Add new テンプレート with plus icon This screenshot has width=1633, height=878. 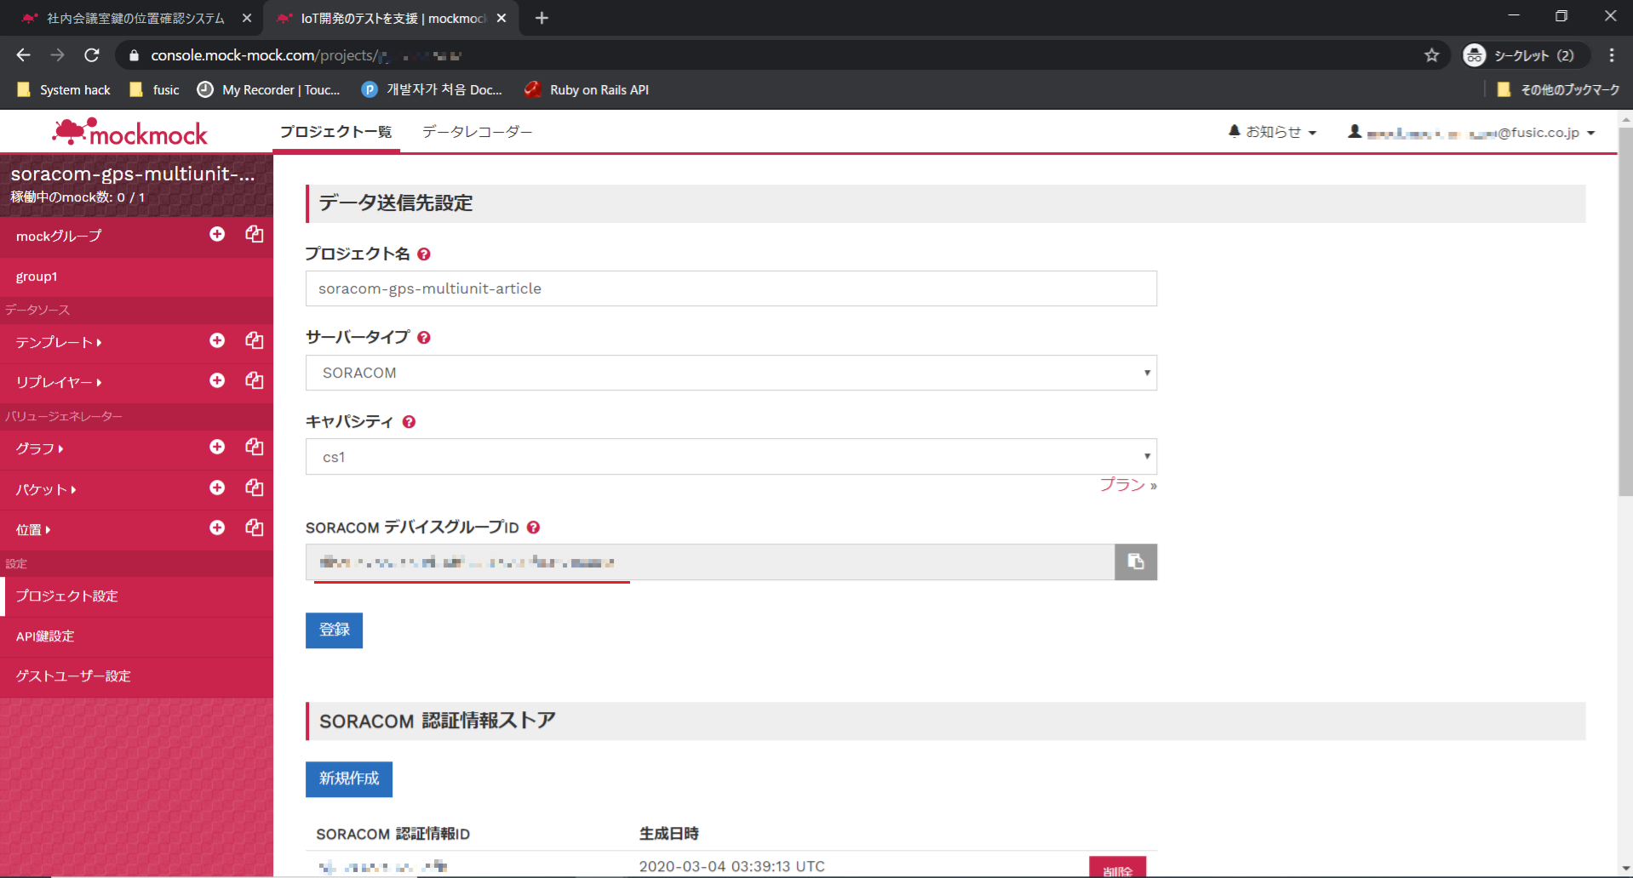point(217,340)
